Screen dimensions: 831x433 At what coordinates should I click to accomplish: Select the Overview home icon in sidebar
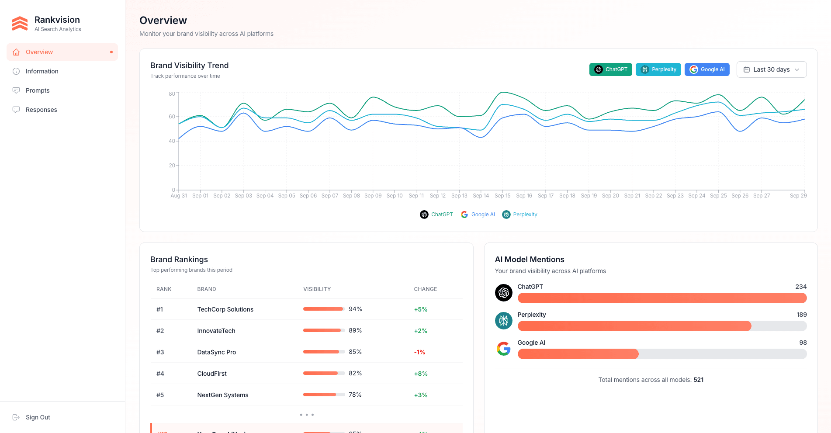[x=16, y=52]
